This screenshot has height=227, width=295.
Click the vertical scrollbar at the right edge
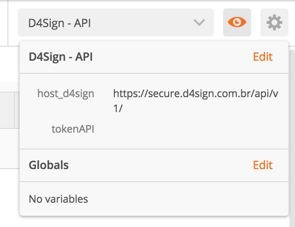click(292, 138)
